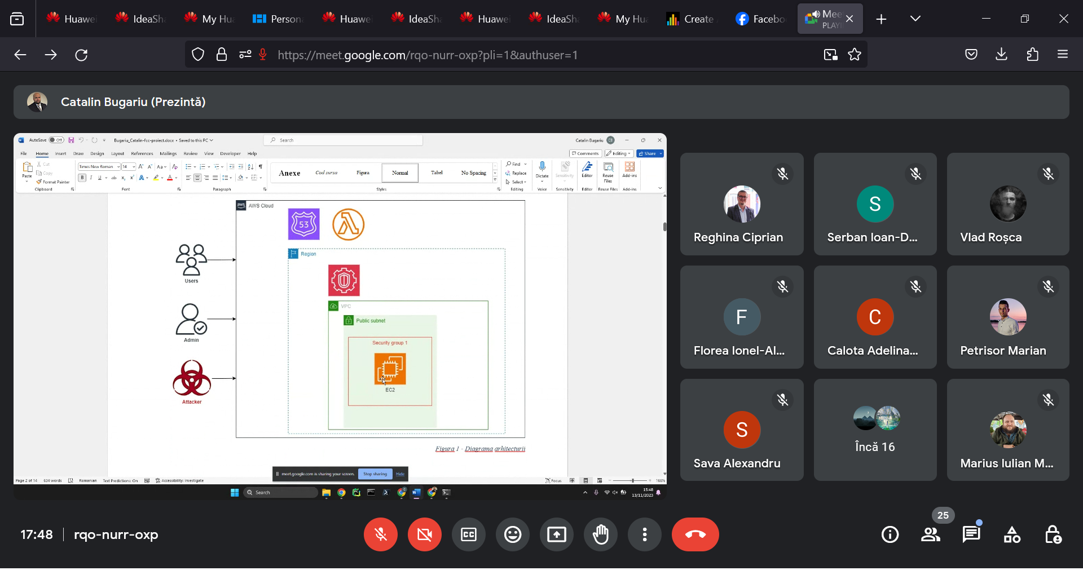Open meeting details info icon

pos(890,534)
